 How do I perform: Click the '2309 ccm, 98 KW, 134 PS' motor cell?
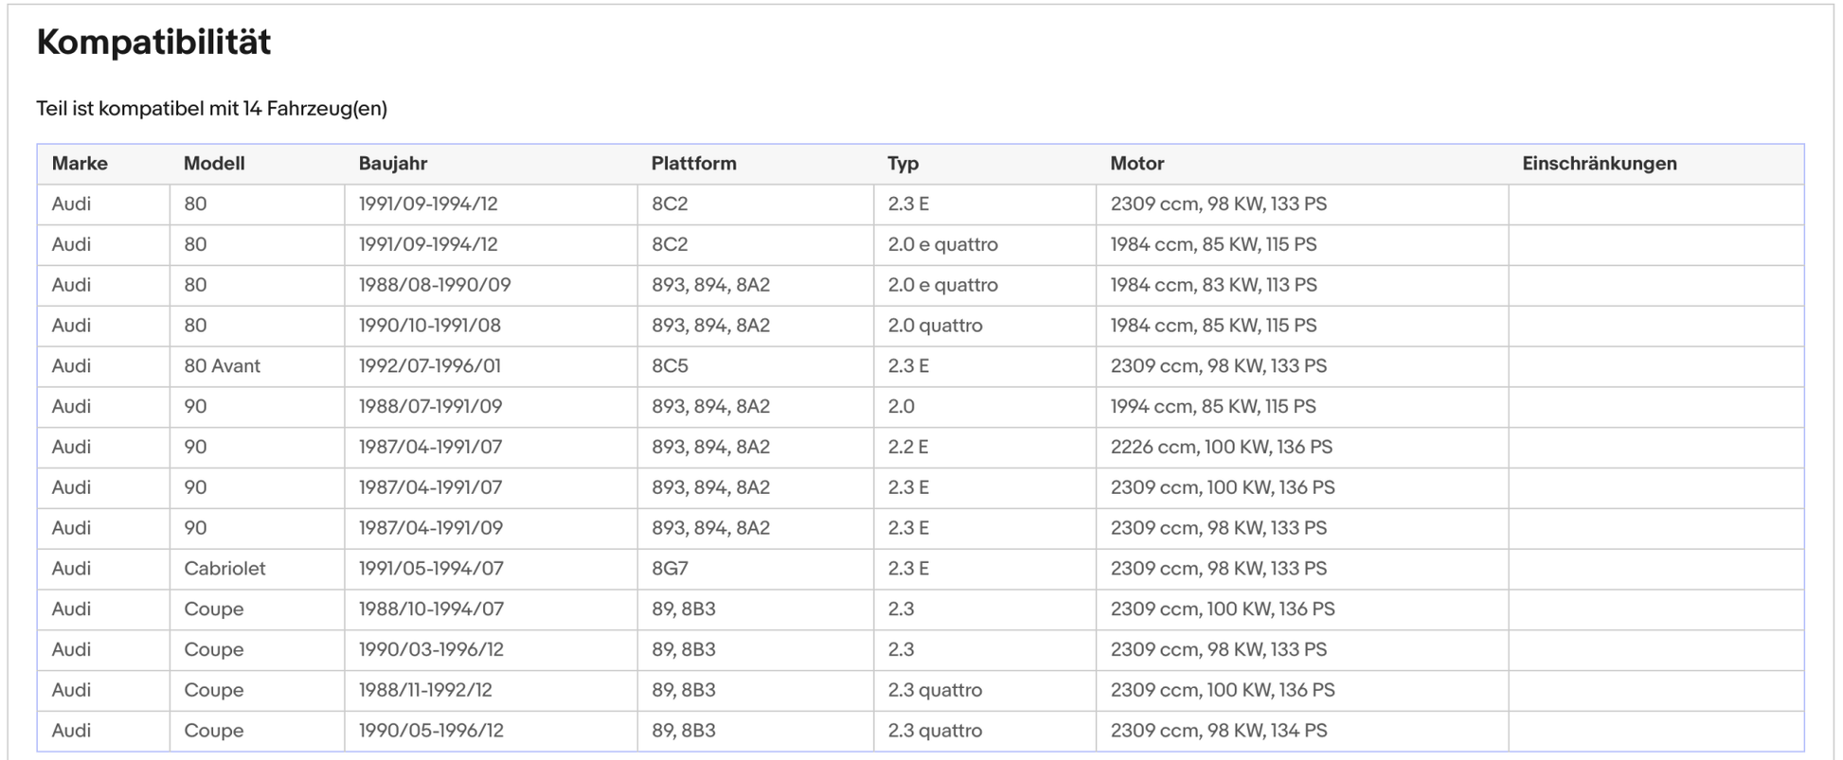click(1218, 731)
